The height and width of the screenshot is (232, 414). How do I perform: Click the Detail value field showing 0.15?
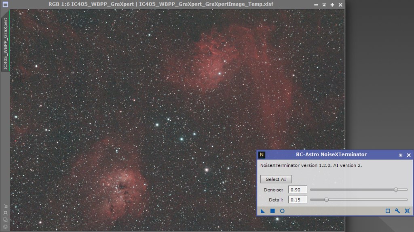[x=298, y=200]
